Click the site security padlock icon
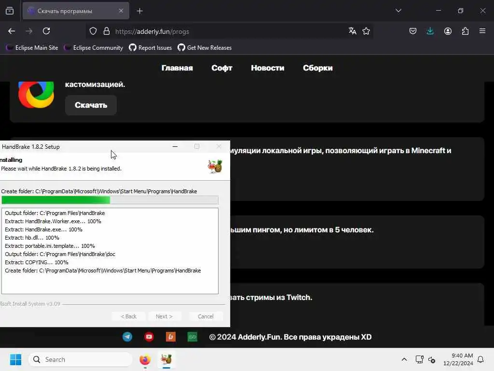 [107, 31]
